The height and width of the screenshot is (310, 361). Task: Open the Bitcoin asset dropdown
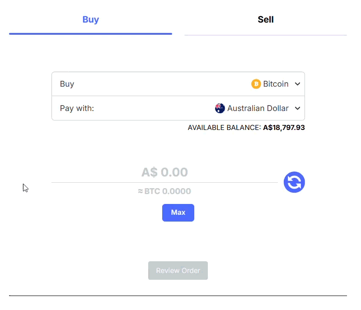pyautogui.click(x=276, y=84)
